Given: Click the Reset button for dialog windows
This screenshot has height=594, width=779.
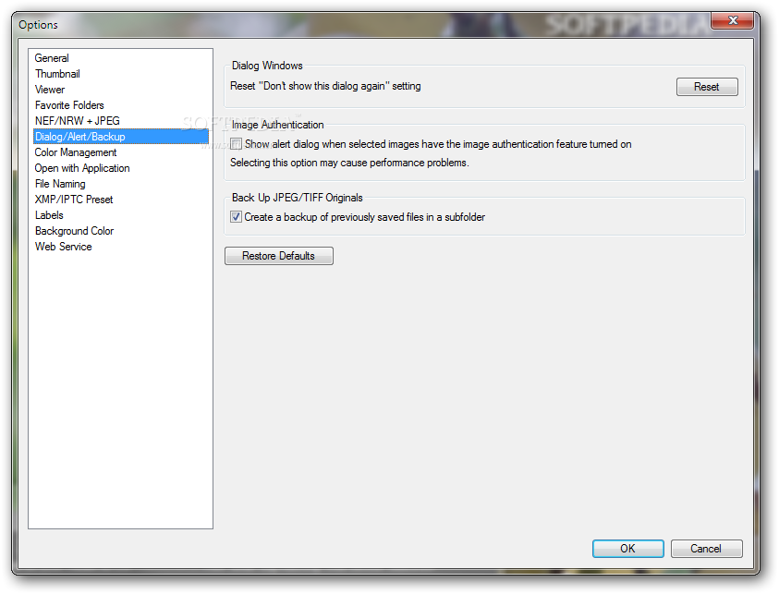Looking at the screenshot, I should click(707, 87).
